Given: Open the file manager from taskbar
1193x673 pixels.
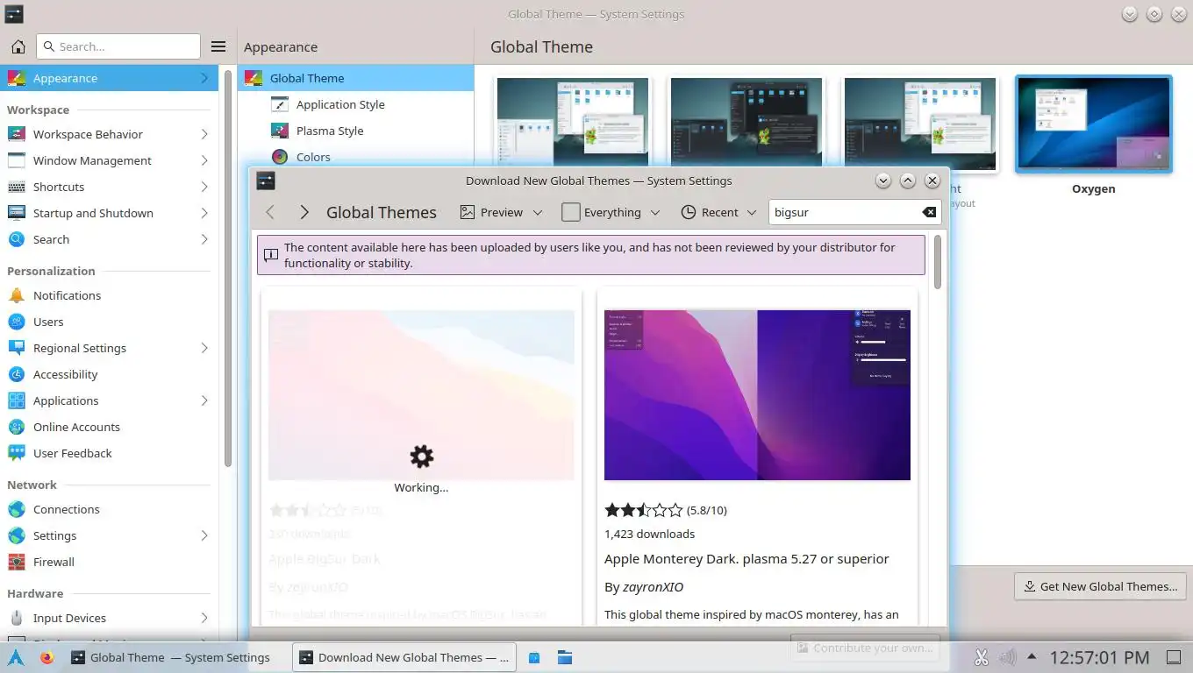Looking at the screenshot, I should tap(564, 657).
